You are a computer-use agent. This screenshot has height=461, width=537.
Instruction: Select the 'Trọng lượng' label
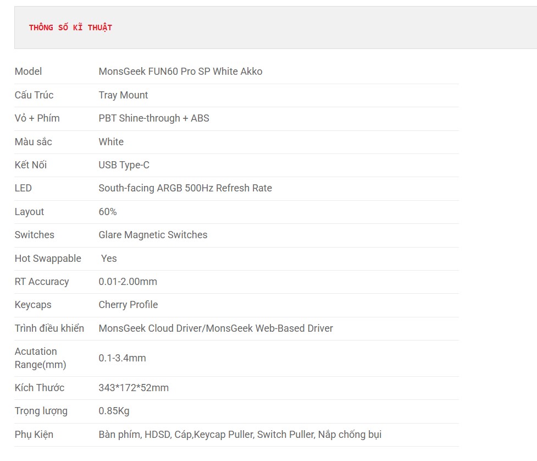click(41, 411)
